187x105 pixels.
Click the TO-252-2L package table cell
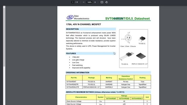(x=91, y=84)
